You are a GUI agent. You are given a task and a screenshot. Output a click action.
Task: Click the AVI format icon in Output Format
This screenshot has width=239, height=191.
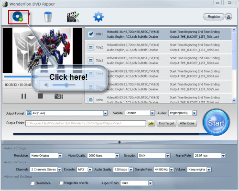29,113
